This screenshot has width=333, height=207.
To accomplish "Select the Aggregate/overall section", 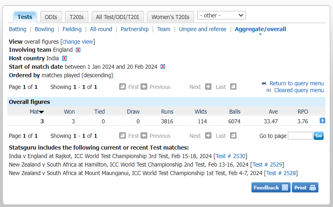I will [x=260, y=29].
